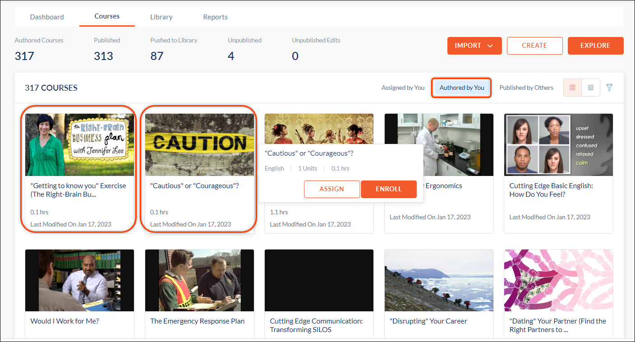The height and width of the screenshot is (342, 635).
Task: Open the How Do You Feel faces thumbnail
Action: (x=558, y=144)
